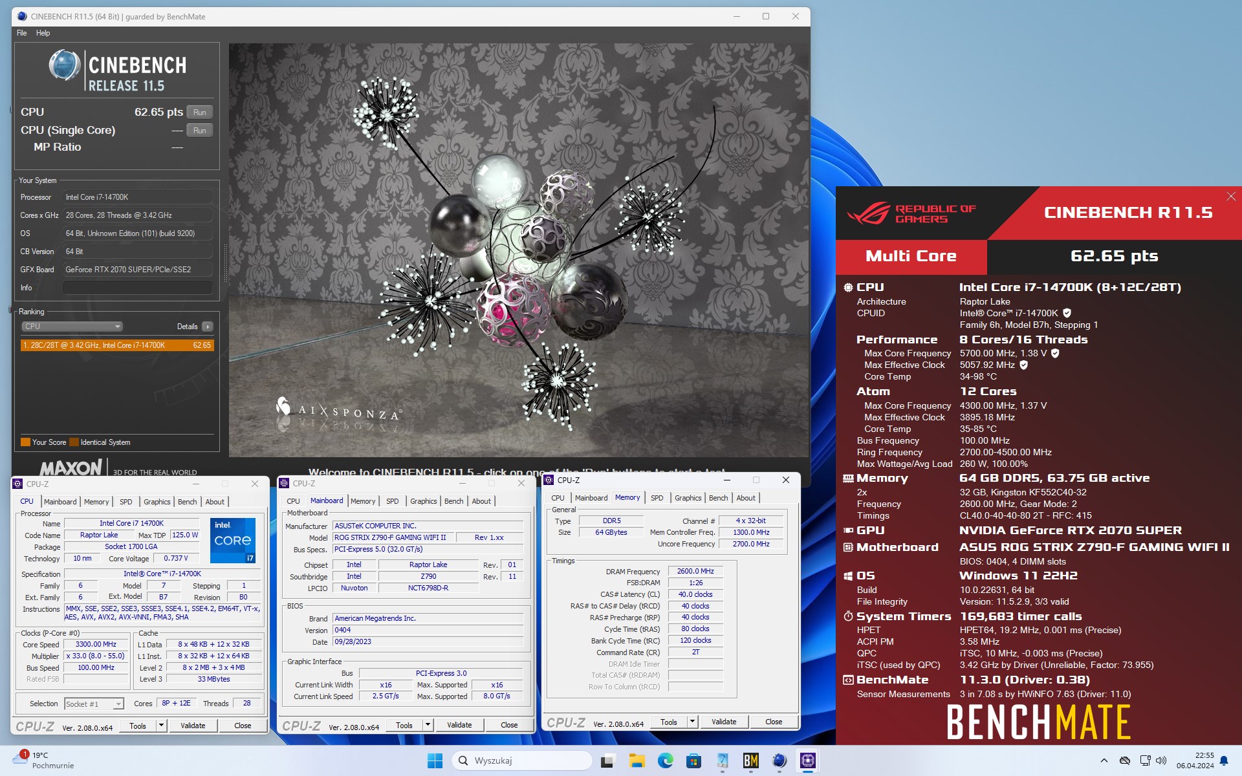Image resolution: width=1242 pixels, height=776 pixels.
Task: Open the clock and date flyout
Action: click(1195, 760)
